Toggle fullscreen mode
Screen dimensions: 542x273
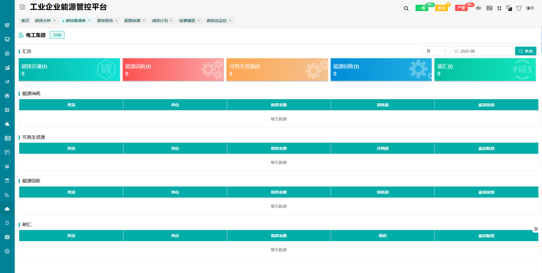[x=499, y=8]
